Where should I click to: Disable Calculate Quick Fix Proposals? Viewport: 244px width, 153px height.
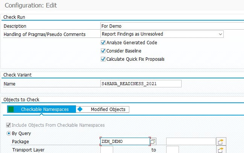(x=103, y=59)
